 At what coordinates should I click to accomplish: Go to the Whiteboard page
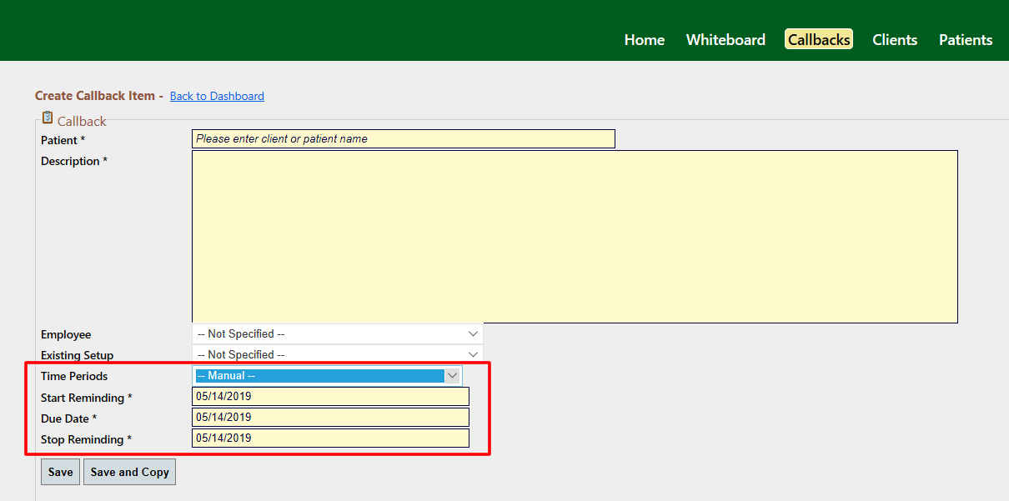point(725,39)
